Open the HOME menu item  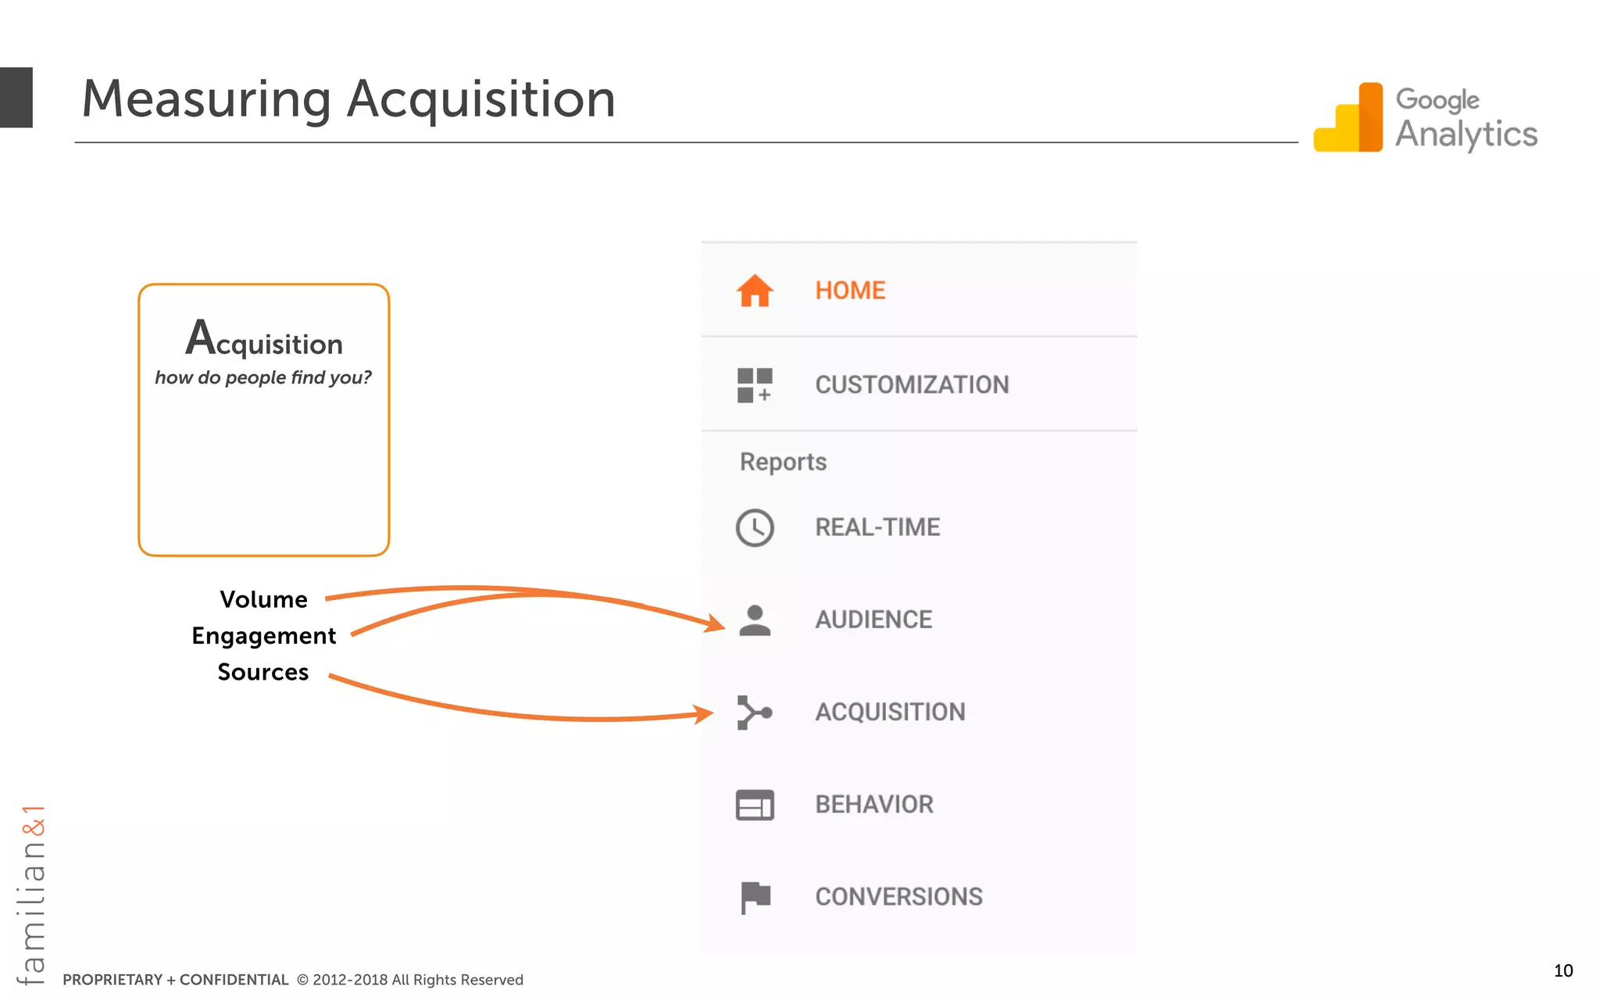(850, 291)
